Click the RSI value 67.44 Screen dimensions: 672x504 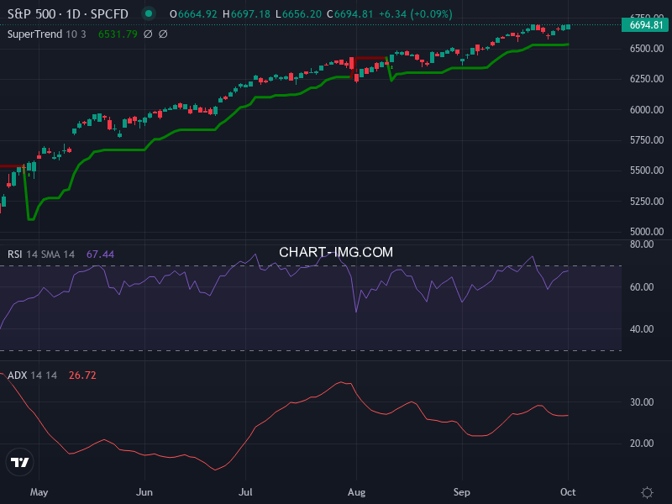click(x=100, y=255)
